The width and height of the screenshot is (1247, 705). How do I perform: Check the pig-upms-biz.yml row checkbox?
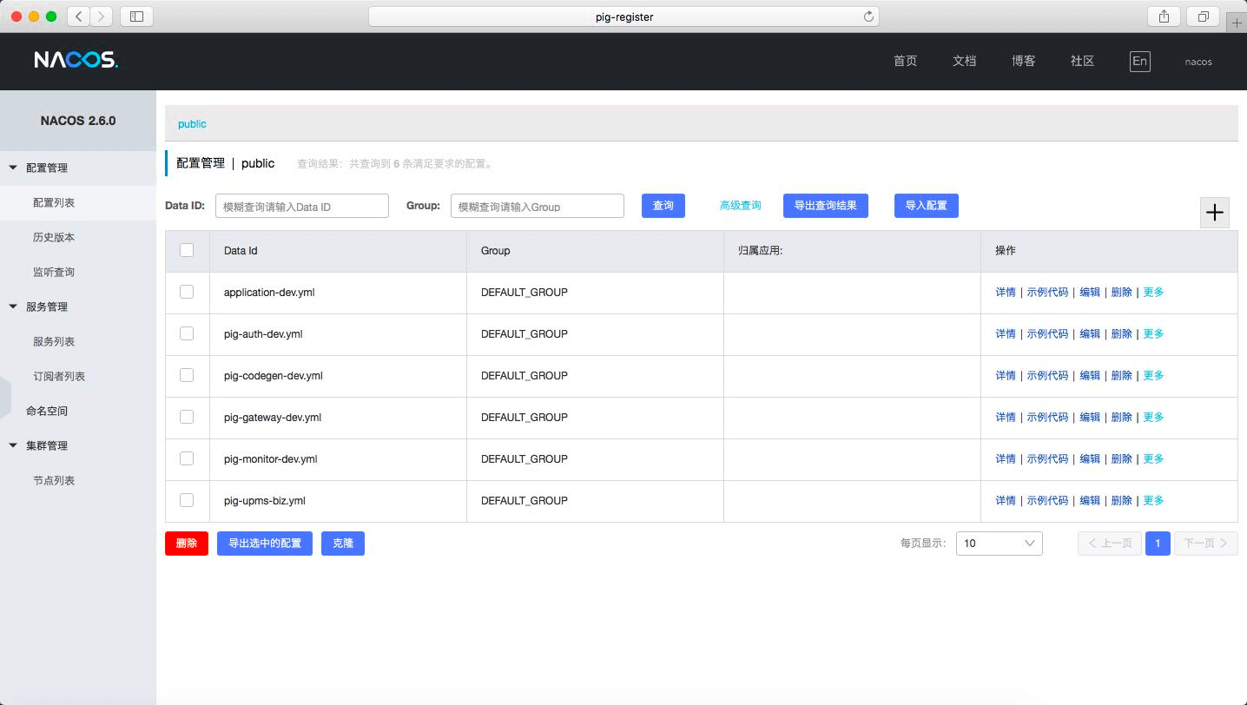187,500
